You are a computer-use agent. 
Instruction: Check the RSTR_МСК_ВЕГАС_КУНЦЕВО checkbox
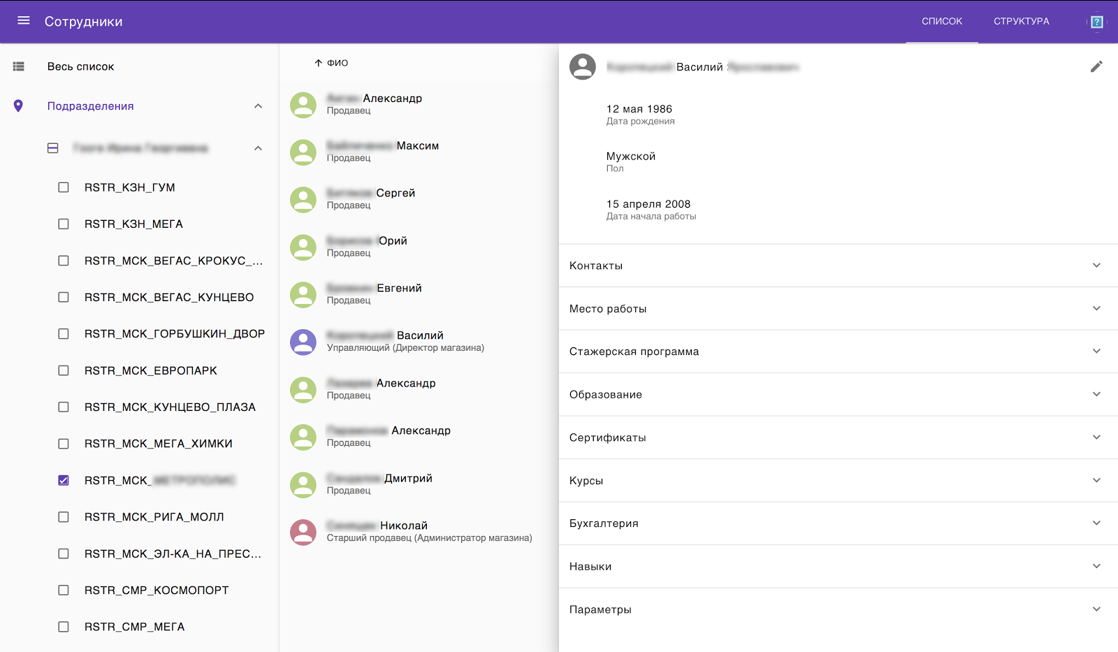(64, 297)
